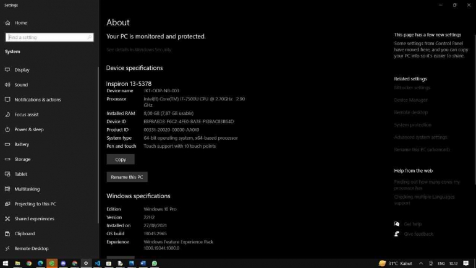This screenshot has width=476, height=268.
Task: Open See details in Windows Security
Action: click(138, 50)
